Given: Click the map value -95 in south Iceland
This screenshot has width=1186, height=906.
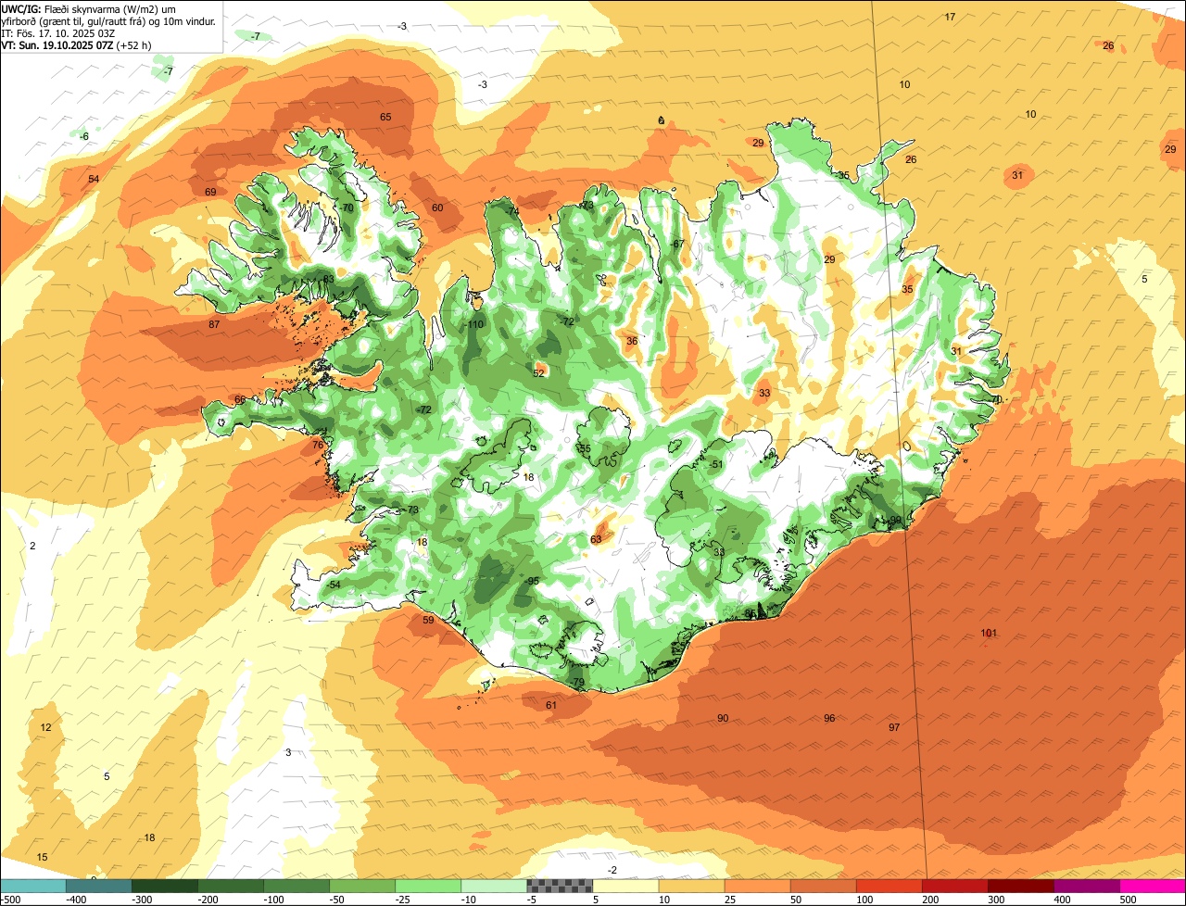Looking at the screenshot, I should (532, 581).
